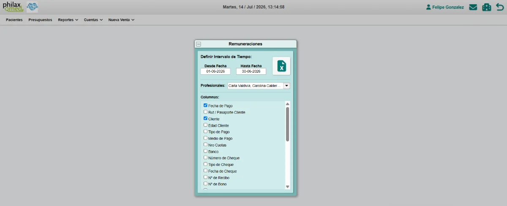Uncheck the Cliente column
Viewport: 507px width, 206px height.
click(205, 118)
